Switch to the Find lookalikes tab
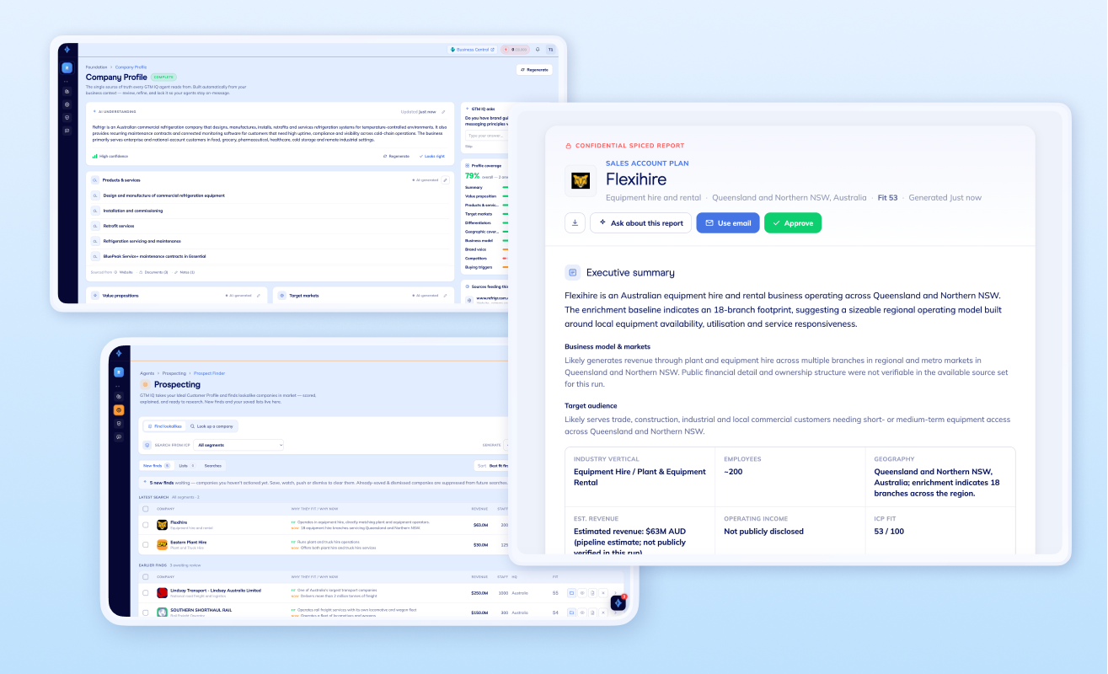 [x=164, y=426]
